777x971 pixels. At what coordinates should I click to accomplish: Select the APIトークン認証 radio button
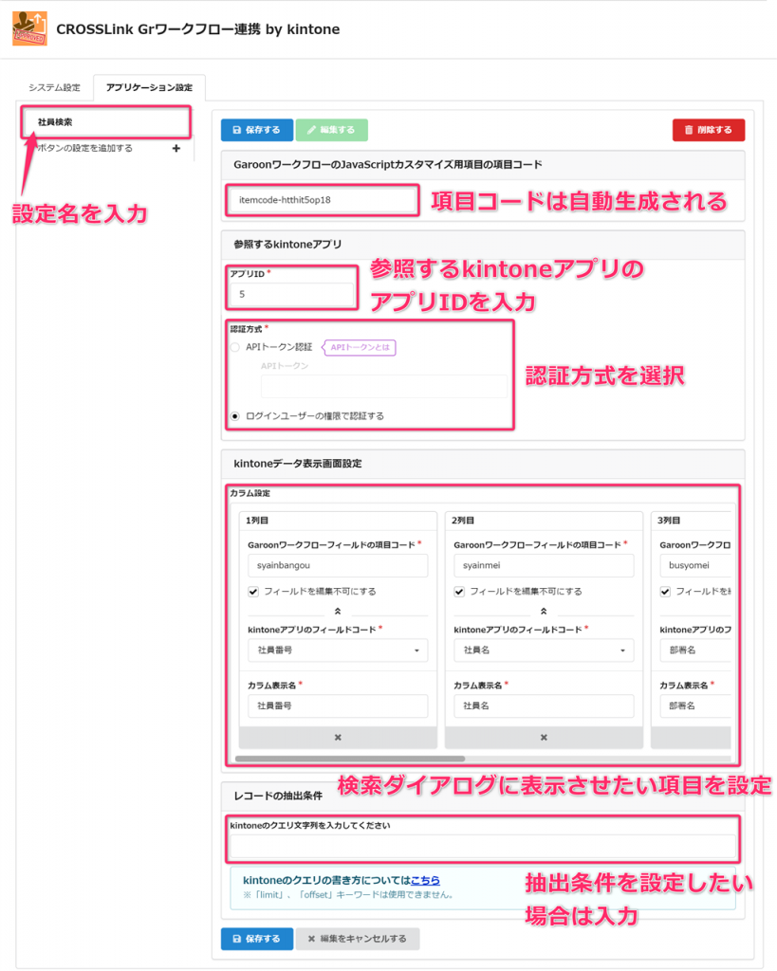(x=235, y=347)
